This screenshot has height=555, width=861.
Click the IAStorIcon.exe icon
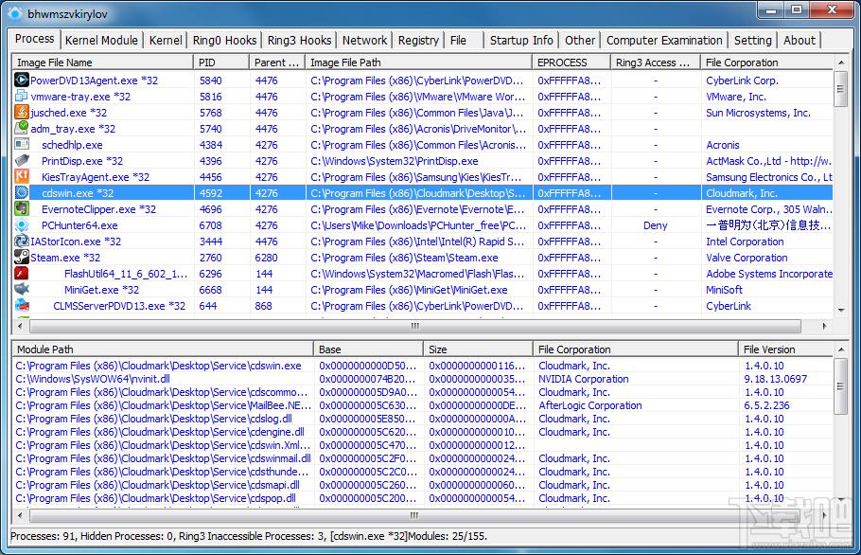22,241
